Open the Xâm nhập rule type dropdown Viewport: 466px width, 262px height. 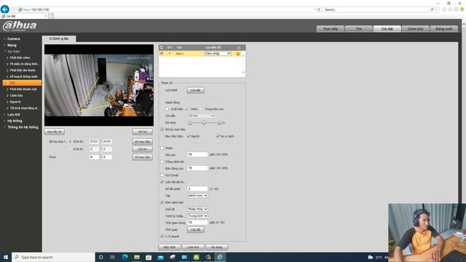pos(218,53)
